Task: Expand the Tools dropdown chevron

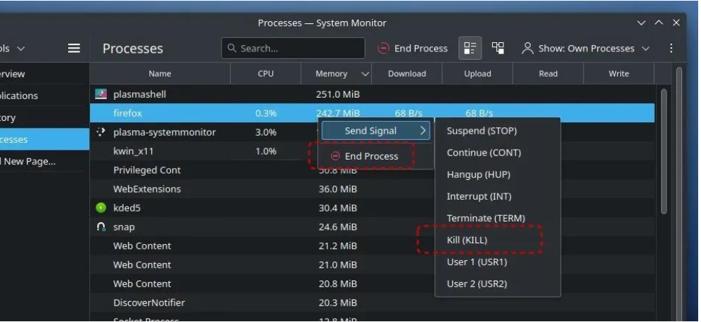Action: pos(20,49)
